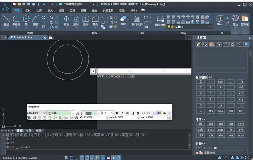Click the print icon in quick access toolbar
253x160 pixels.
[34, 4]
